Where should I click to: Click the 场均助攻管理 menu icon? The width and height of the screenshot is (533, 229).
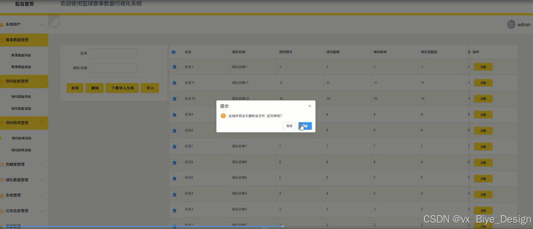pyautogui.click(x=2, y=123)
